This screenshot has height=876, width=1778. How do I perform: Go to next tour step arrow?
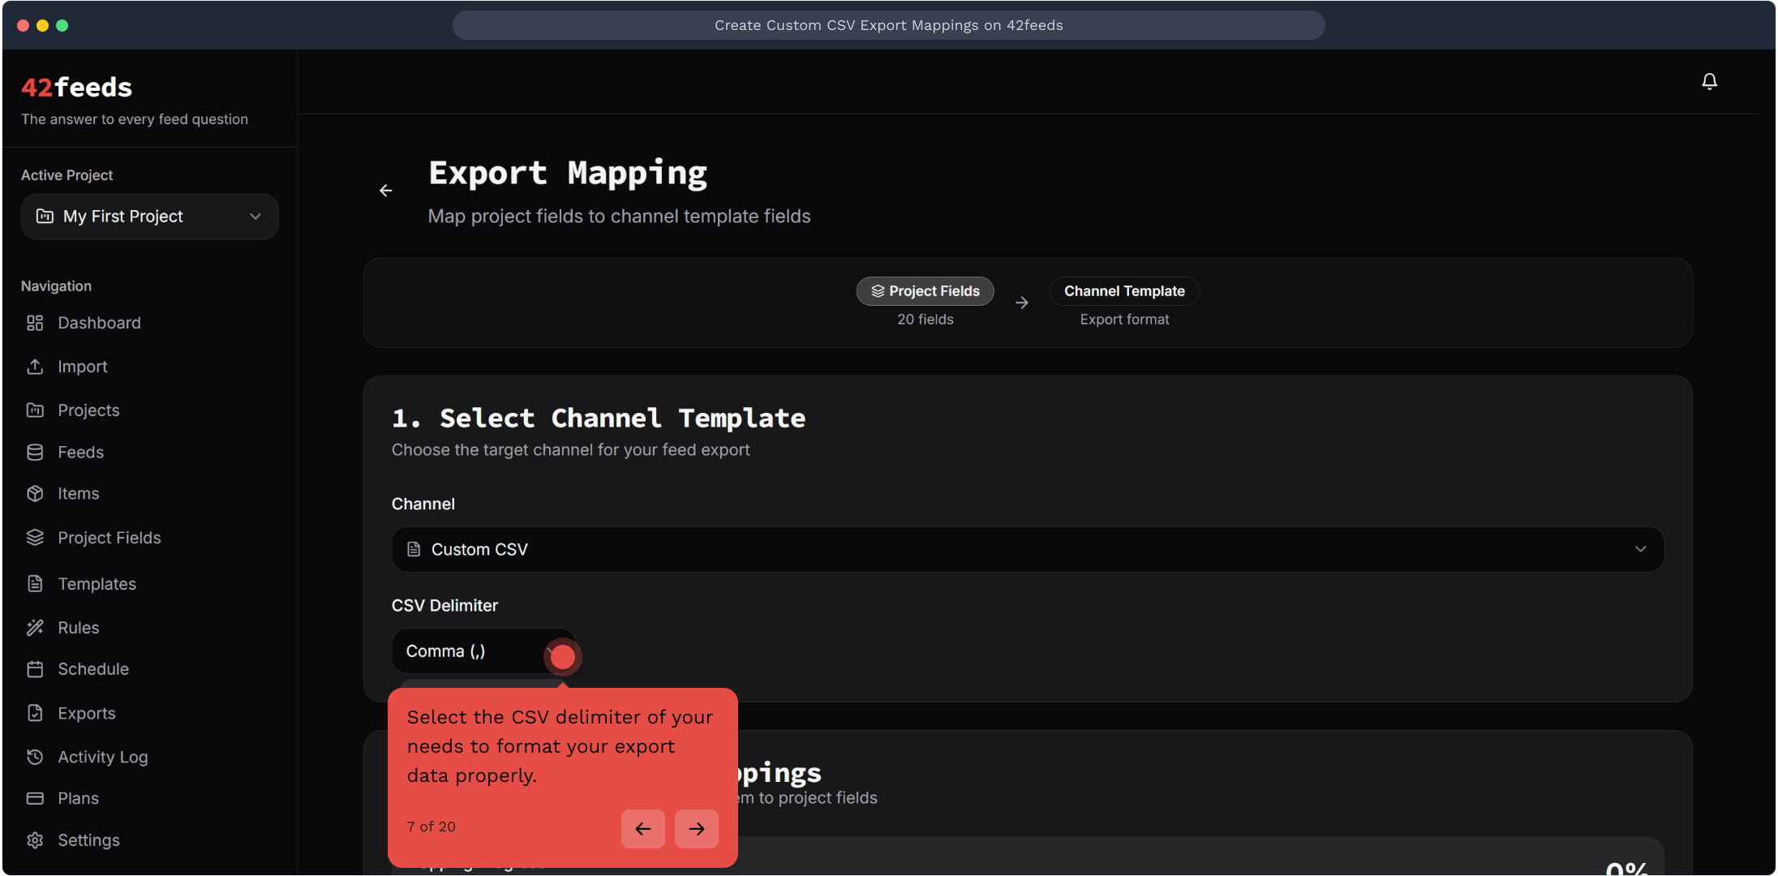point(696,829)
